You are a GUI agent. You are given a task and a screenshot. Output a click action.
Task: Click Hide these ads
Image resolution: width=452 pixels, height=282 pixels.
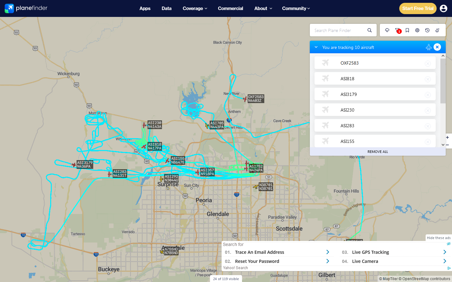coord(439,238)
